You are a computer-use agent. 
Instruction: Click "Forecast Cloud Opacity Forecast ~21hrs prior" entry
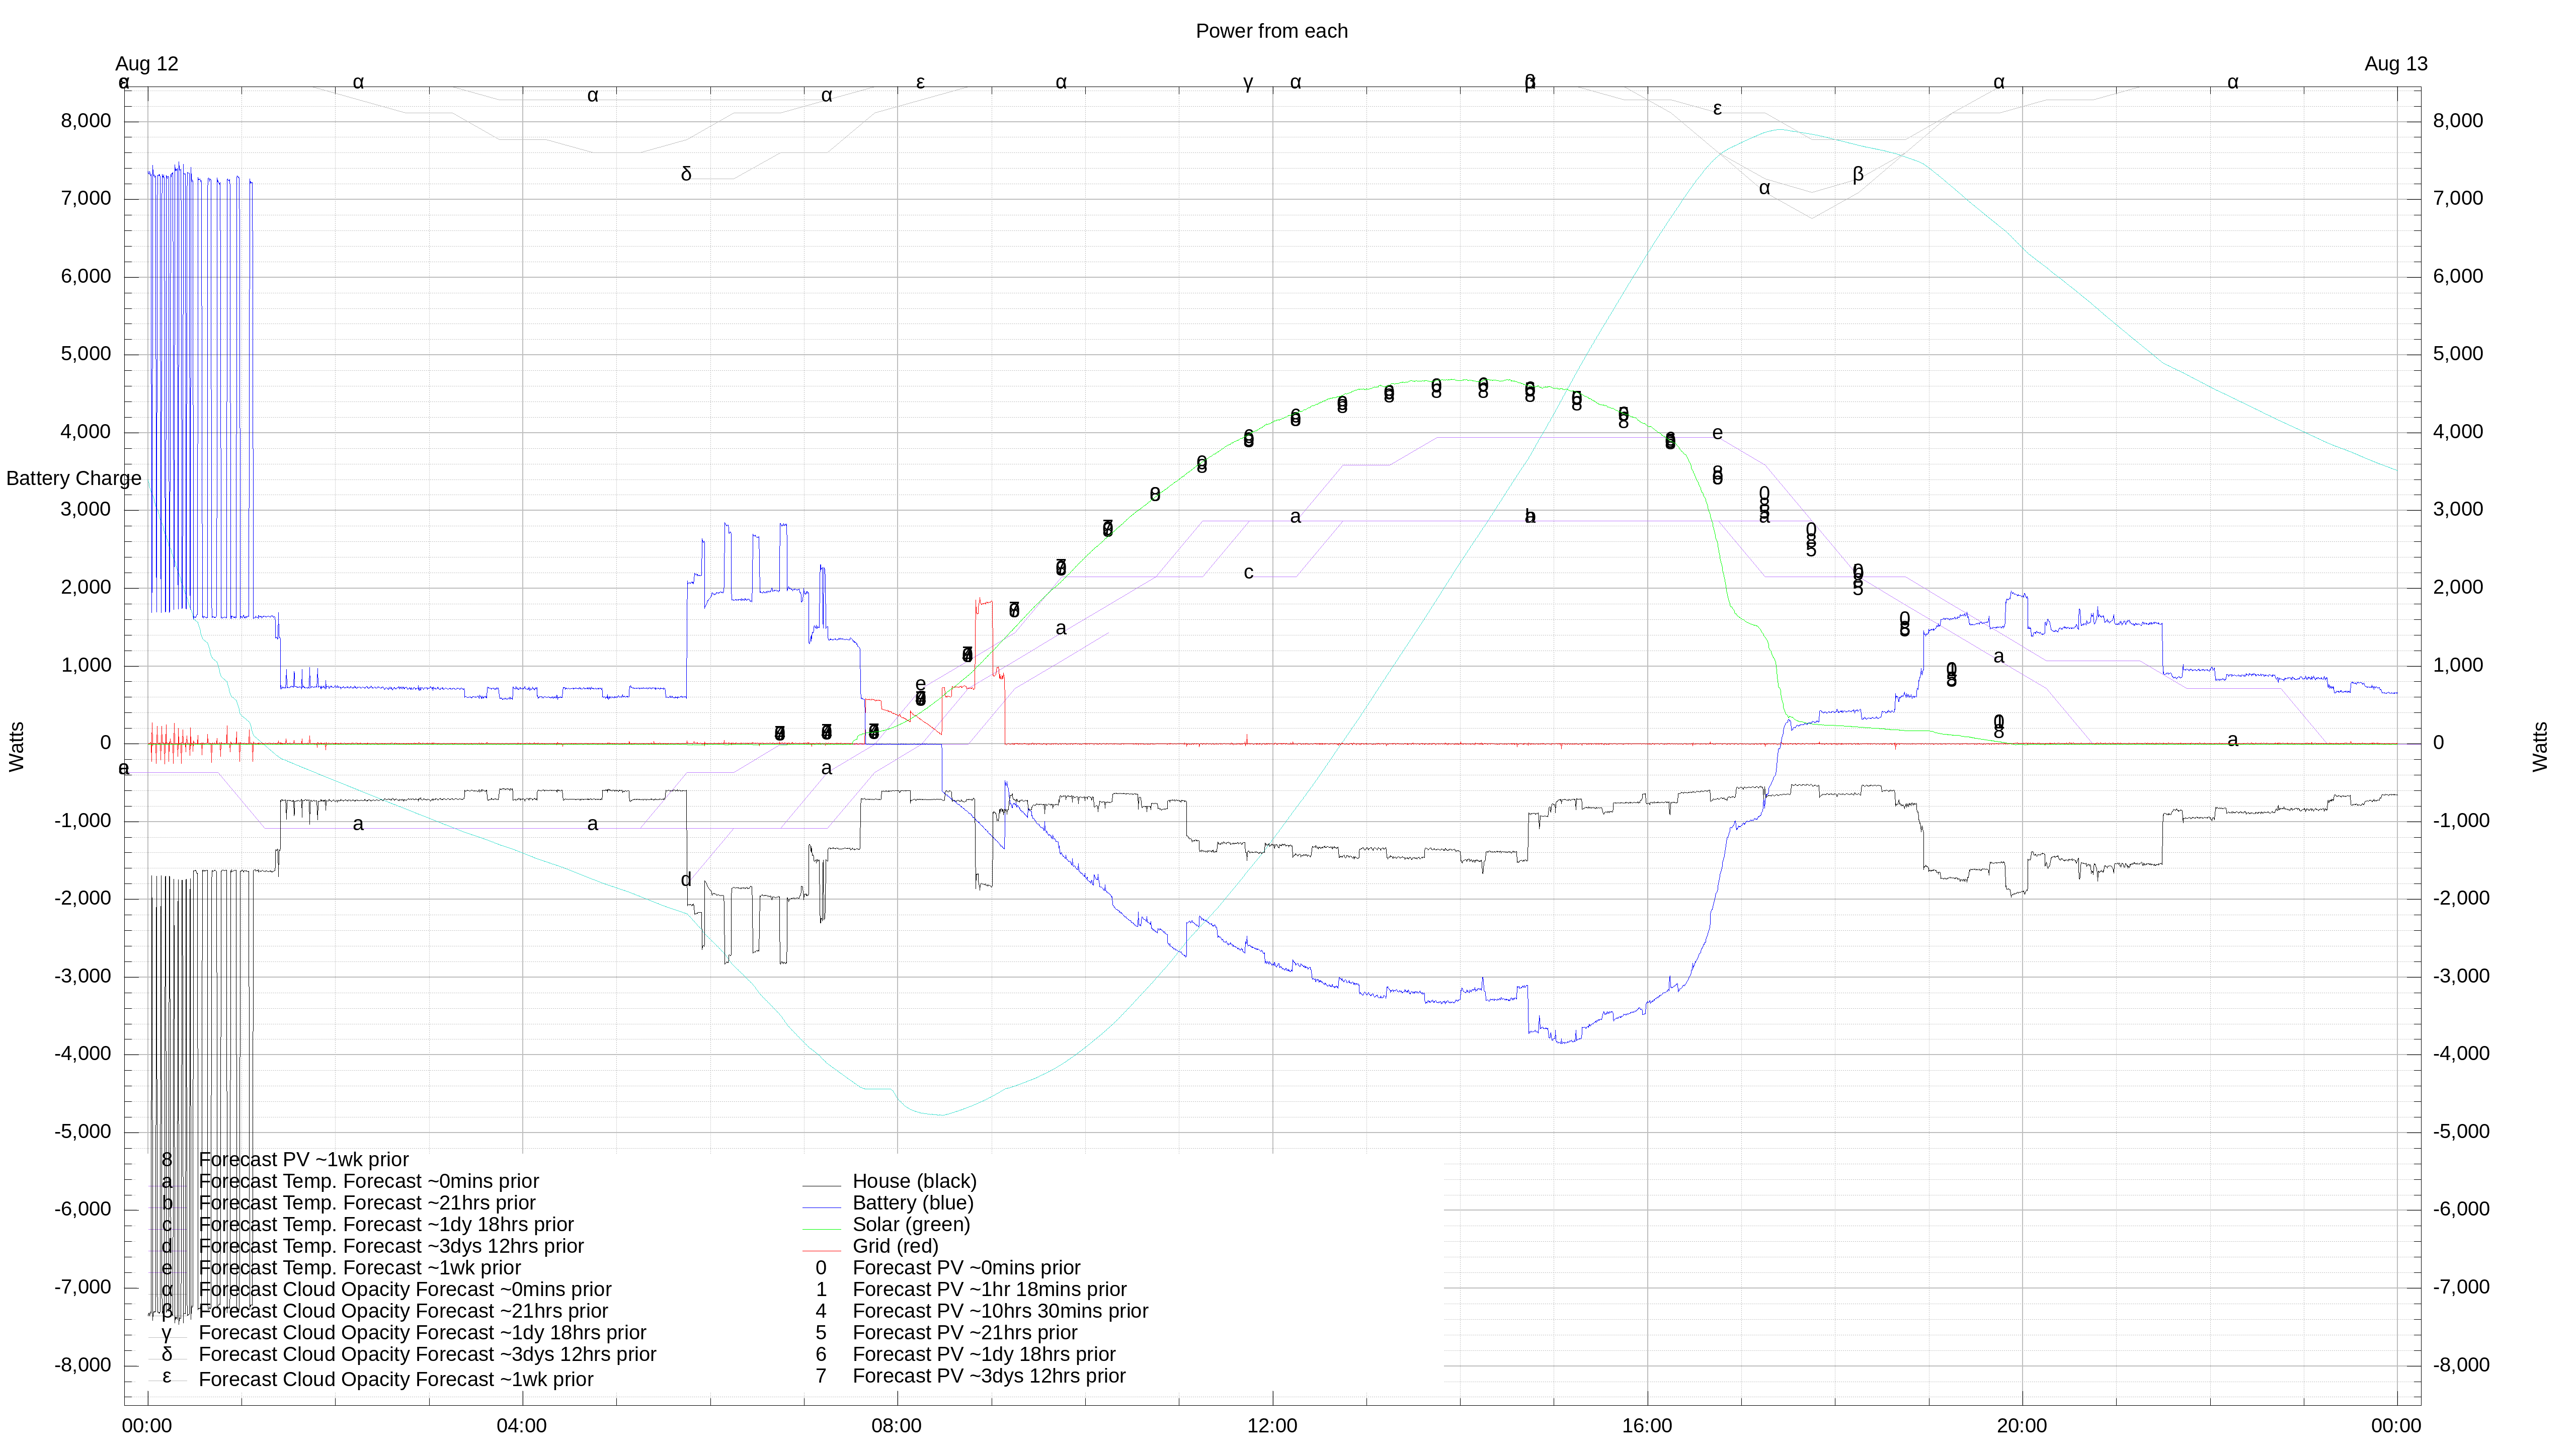(x=403, y=1311)
